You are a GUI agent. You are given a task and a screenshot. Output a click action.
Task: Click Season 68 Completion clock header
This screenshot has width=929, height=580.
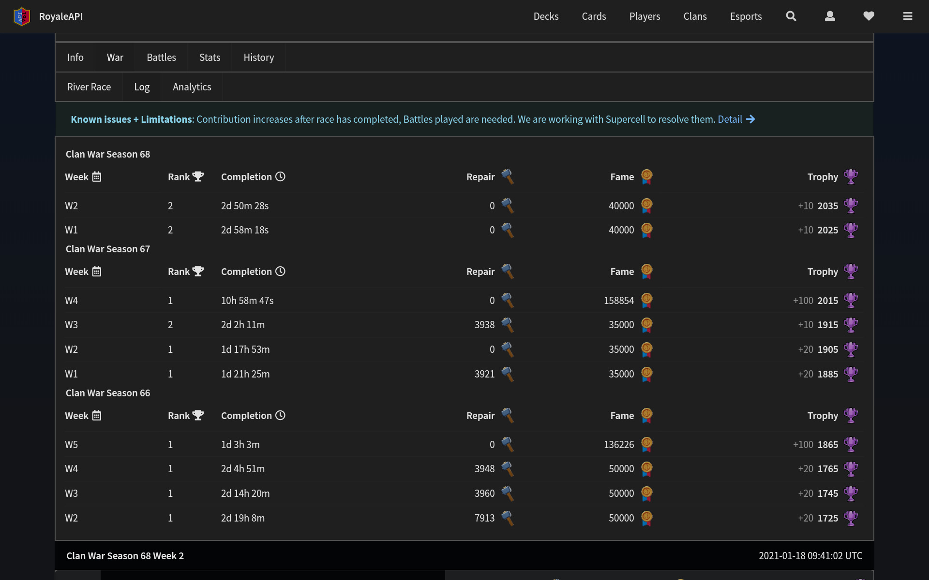pyautogui.click(x=253, y=177)
